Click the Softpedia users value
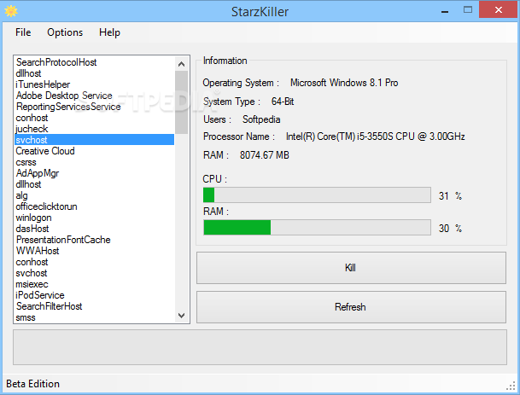The image size is (520, 395). pyautogui.click(x=261, y=119)
